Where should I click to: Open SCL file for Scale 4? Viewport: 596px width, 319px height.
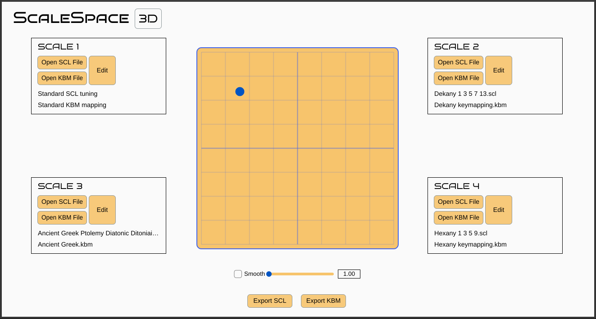(459, 202)
